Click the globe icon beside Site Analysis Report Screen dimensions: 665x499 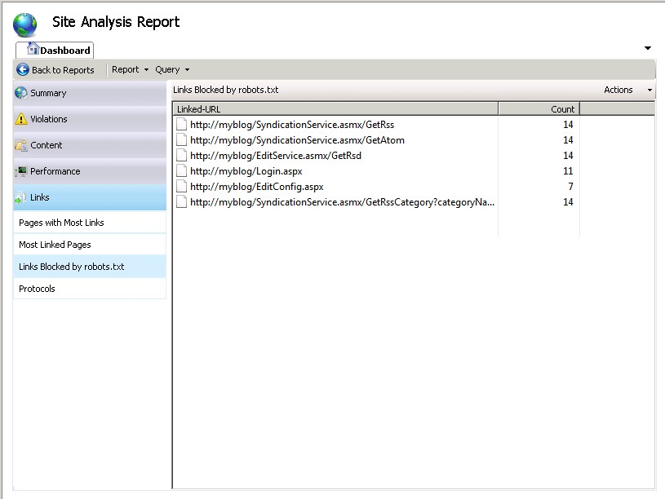[x=24, y=25]
